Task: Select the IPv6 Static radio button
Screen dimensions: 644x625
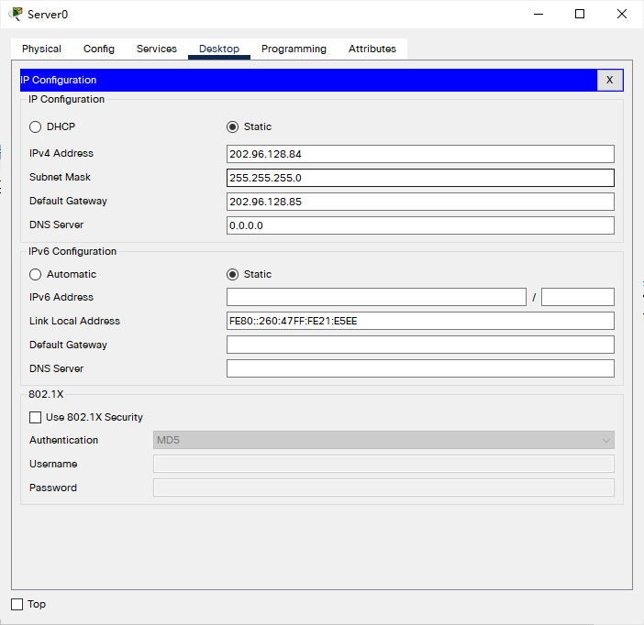Action: tap(232, 275)
